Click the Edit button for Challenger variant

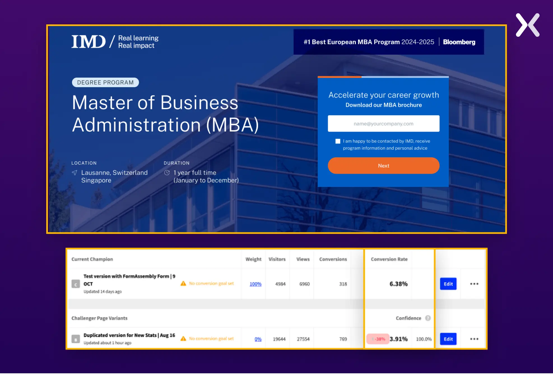(448, 339)
